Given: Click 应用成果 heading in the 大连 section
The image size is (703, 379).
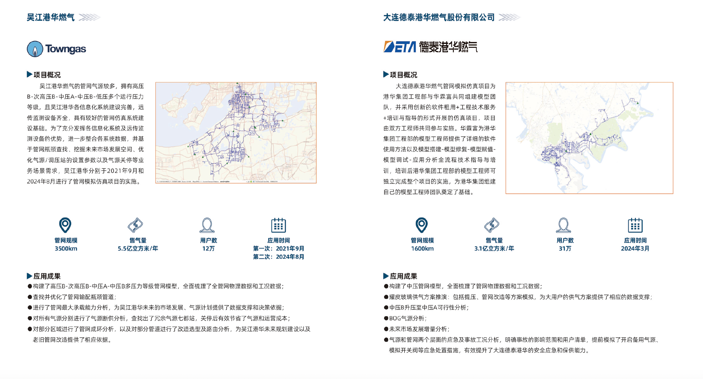Looking at the screenshot, I should pos(403,276).
